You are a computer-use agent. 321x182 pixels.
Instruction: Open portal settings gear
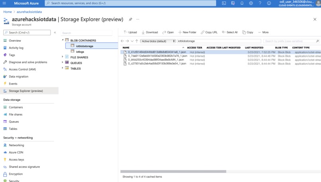point(251,3)
